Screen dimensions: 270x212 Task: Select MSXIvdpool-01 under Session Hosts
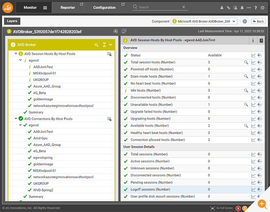pyautogui.click(x=44, y=73)
